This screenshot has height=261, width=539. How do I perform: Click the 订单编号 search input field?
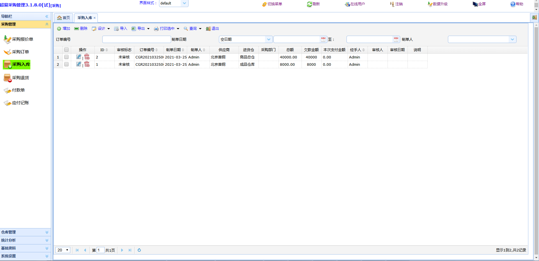[137, 40]
